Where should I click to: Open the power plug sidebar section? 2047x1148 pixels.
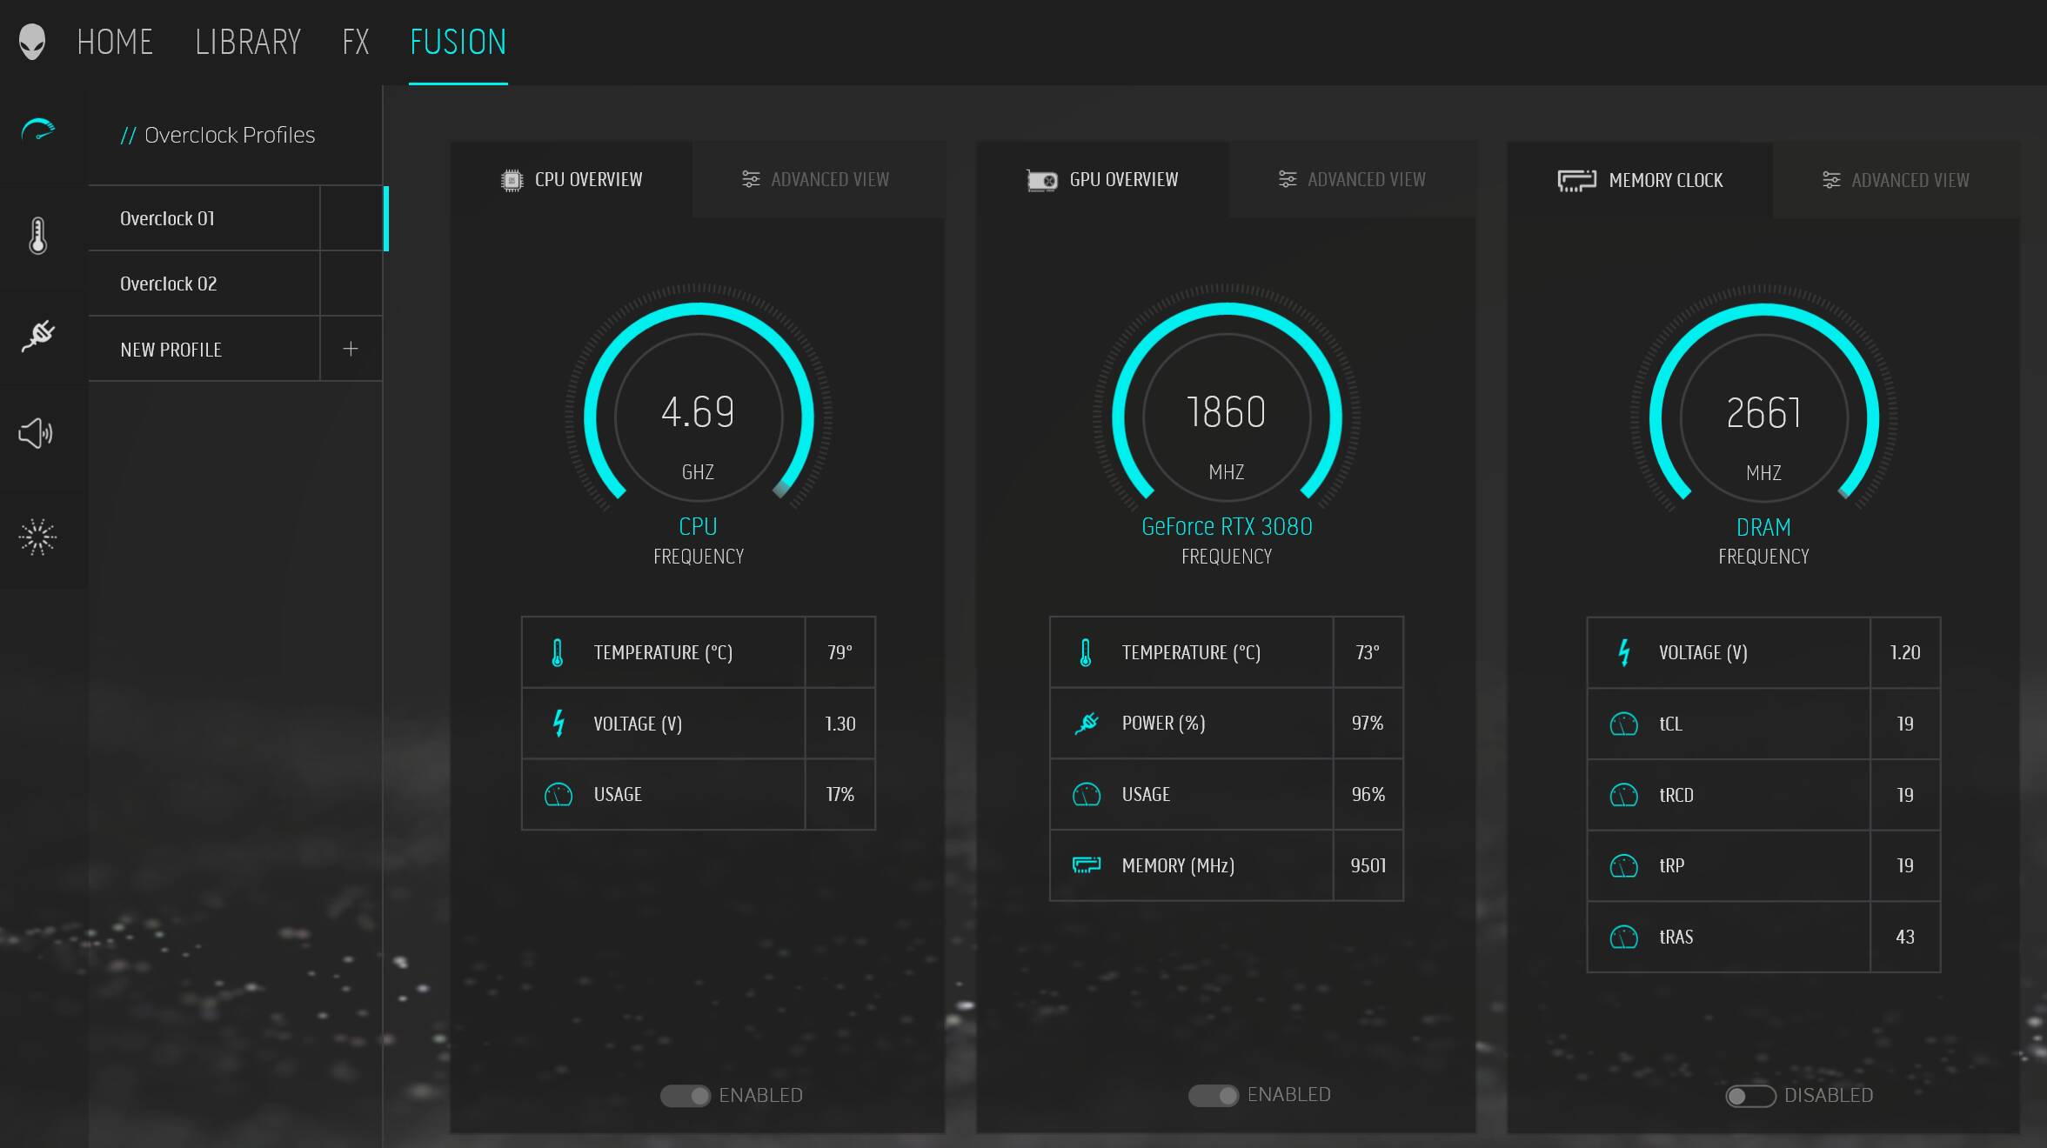point(37,335)
